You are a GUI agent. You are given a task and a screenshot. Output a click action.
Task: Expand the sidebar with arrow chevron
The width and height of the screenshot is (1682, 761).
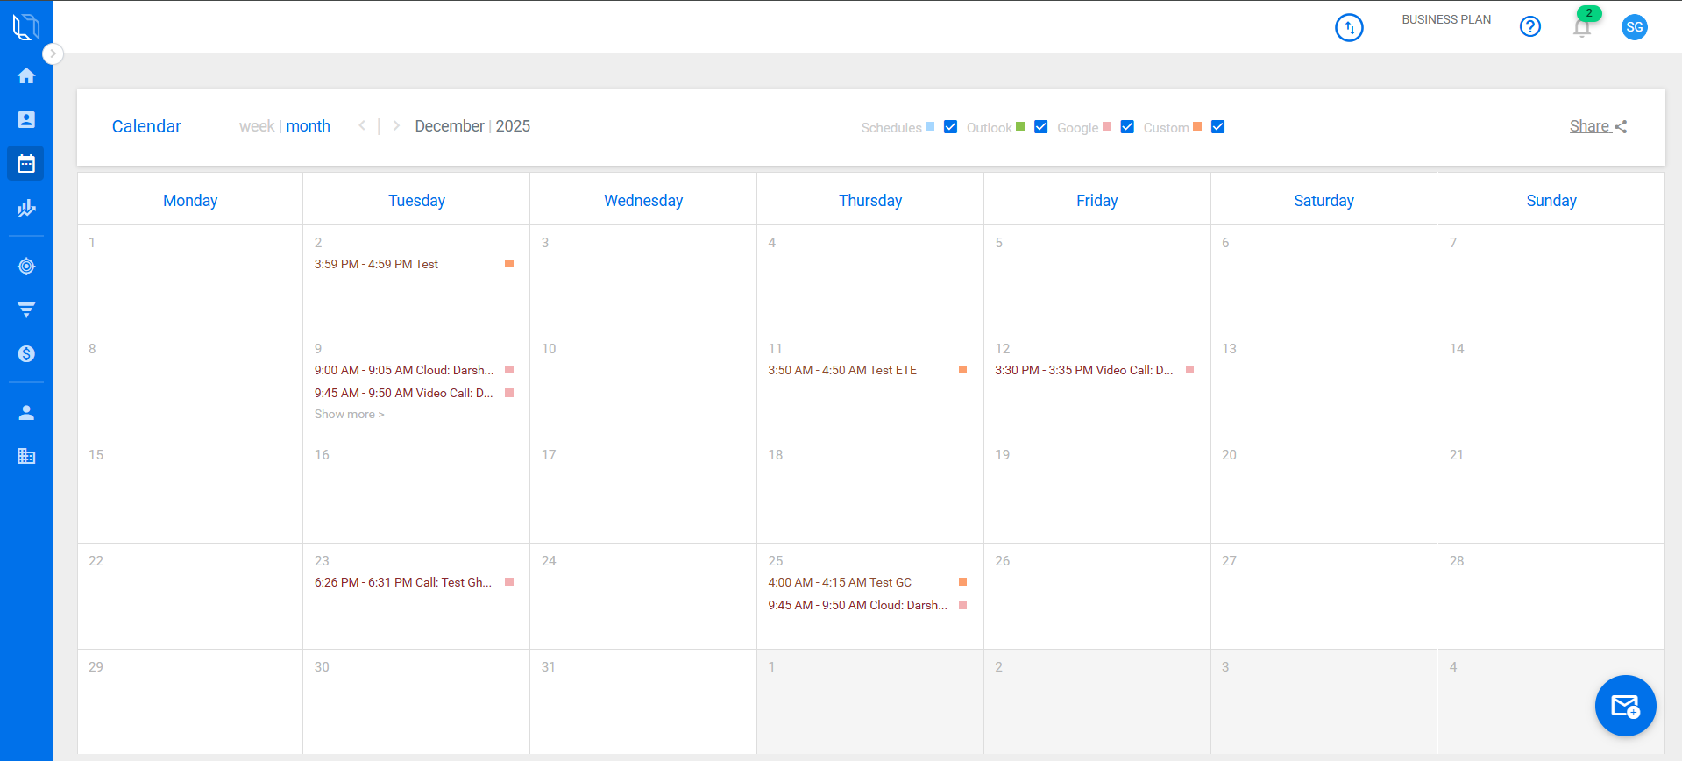pos(53,53)
